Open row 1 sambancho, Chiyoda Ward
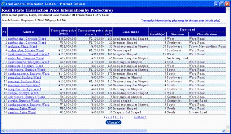Screen dimensions: 231x134 (27, 39)
